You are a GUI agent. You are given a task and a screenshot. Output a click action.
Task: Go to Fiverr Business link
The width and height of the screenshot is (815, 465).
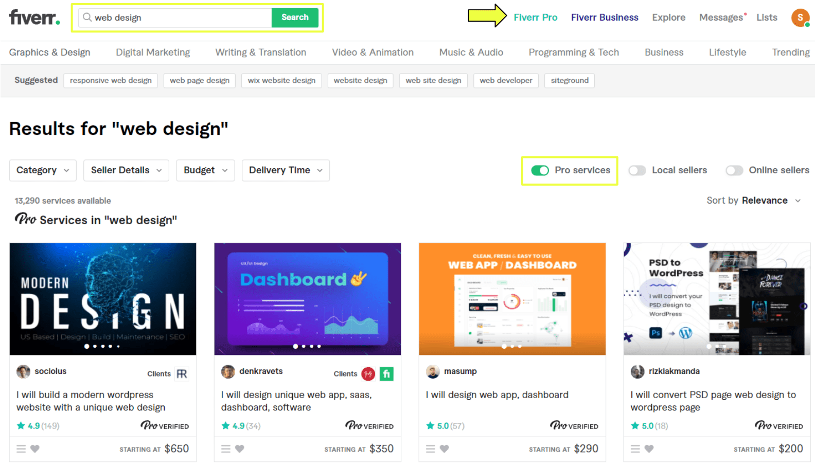605,17
